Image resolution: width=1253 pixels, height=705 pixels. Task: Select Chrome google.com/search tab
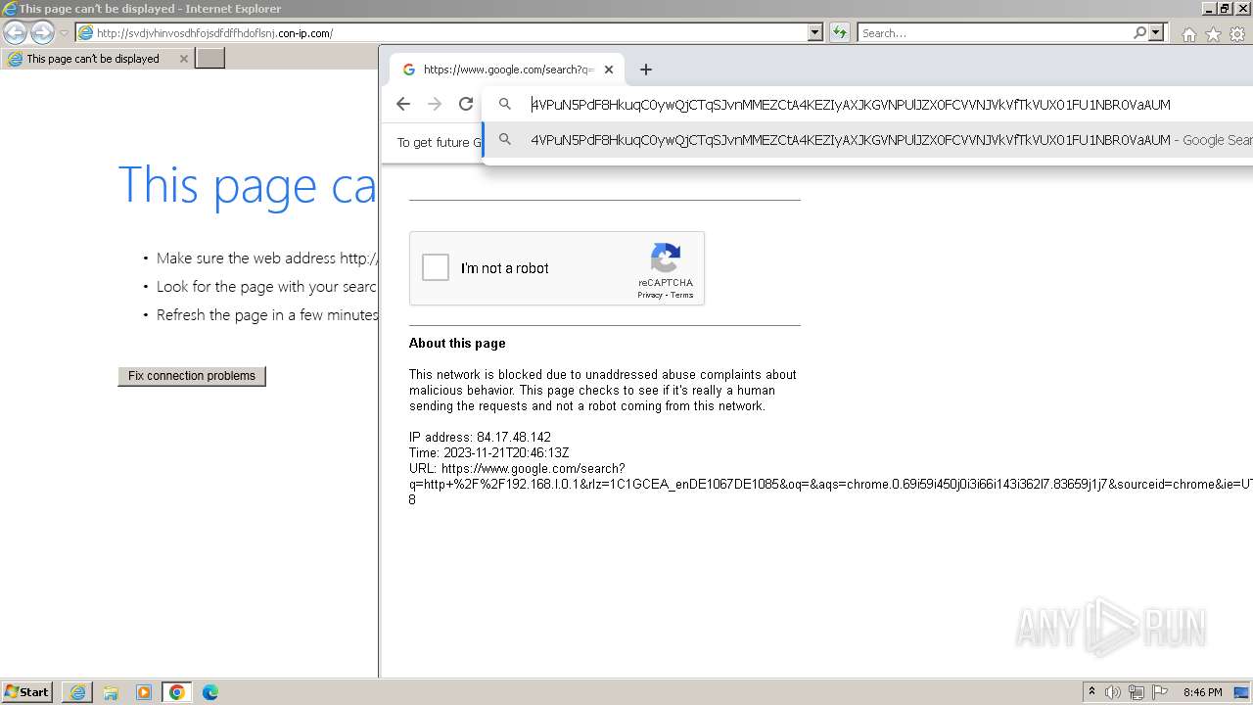pos(507,70)
